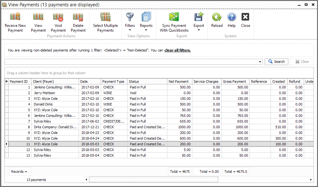318x187 pixels.
Task: Click the Search button
Action: (x=276, y=62)
